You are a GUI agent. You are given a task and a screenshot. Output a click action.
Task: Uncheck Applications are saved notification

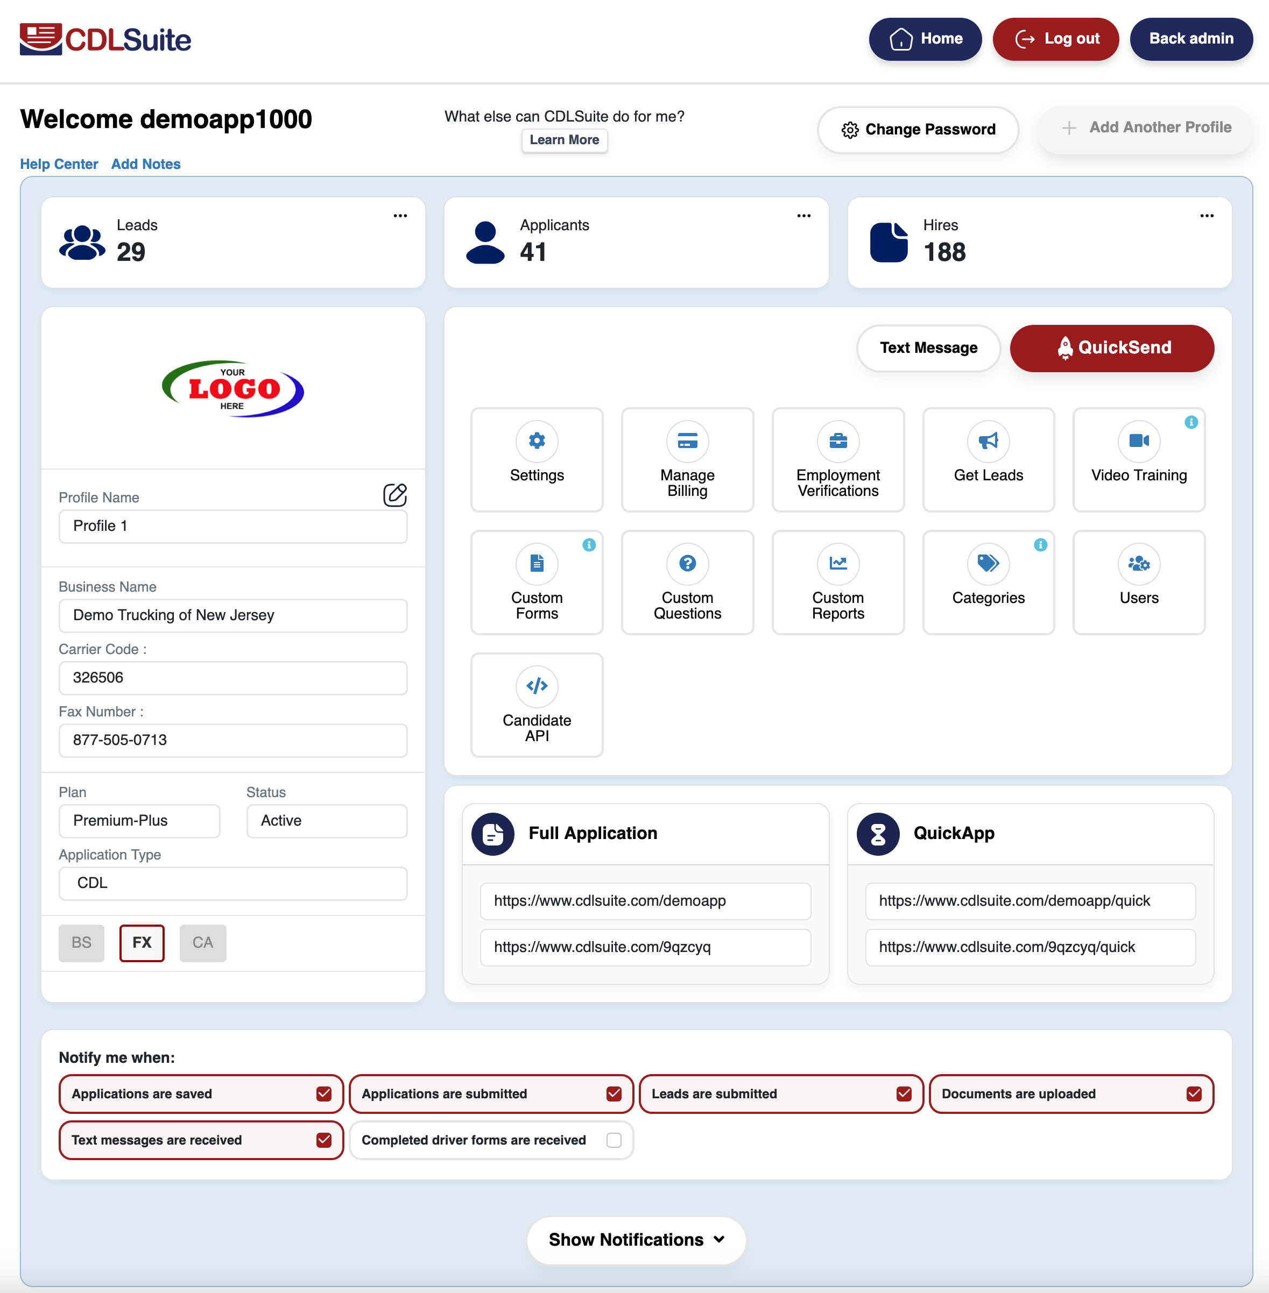(324, 1093)
